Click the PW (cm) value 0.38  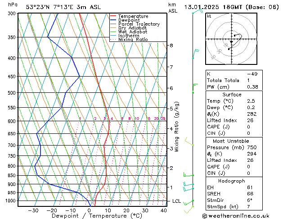pyautogui.click(x=252, y=87)
